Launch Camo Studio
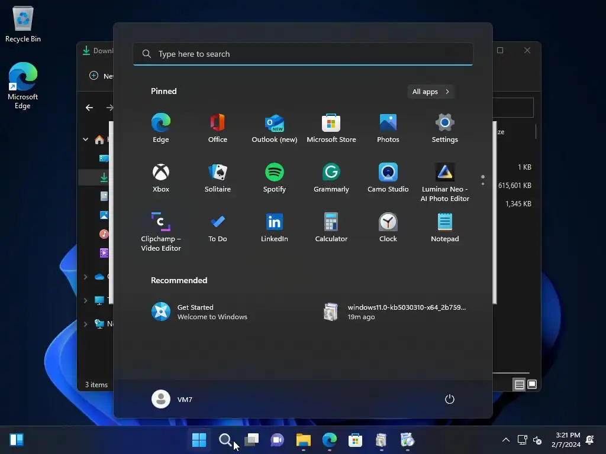This screenshot has height=454, width=606. click(388, 178)
